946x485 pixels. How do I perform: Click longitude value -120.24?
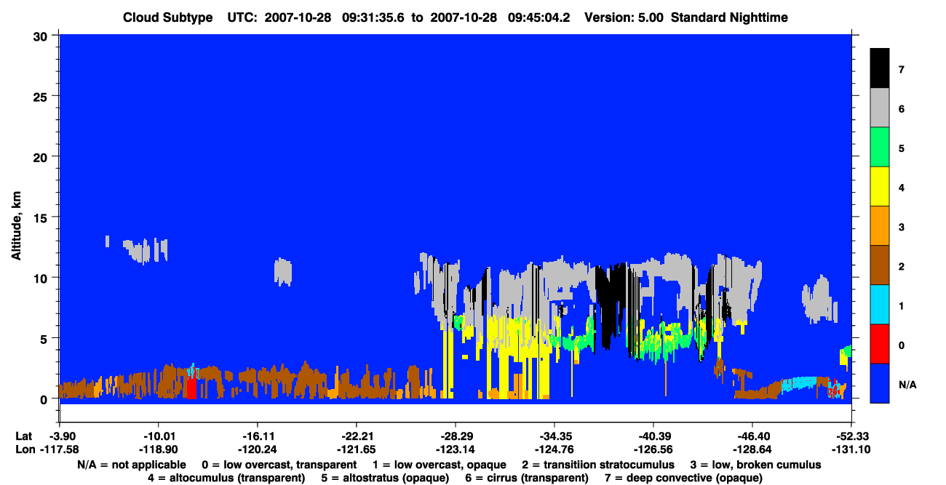257,449
